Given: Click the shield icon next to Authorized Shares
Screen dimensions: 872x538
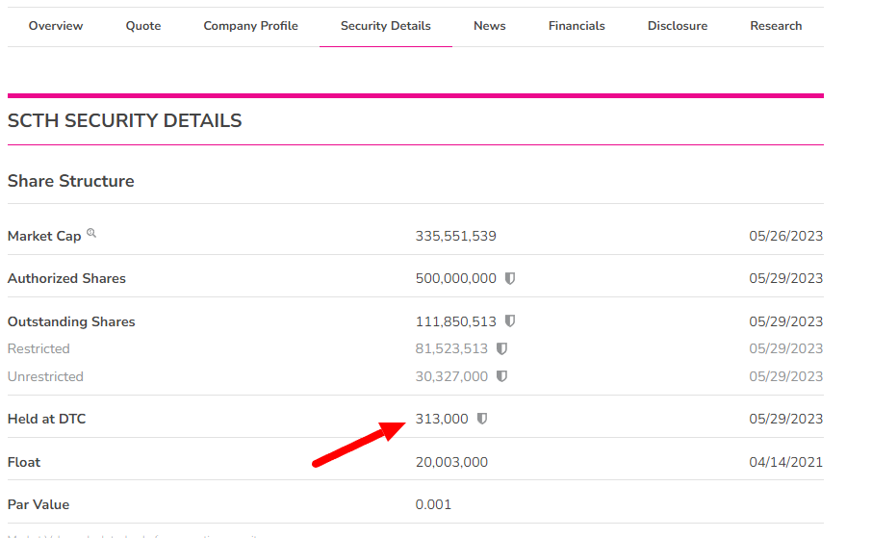Looking at the screenshot, I should (x=510, y=278).
